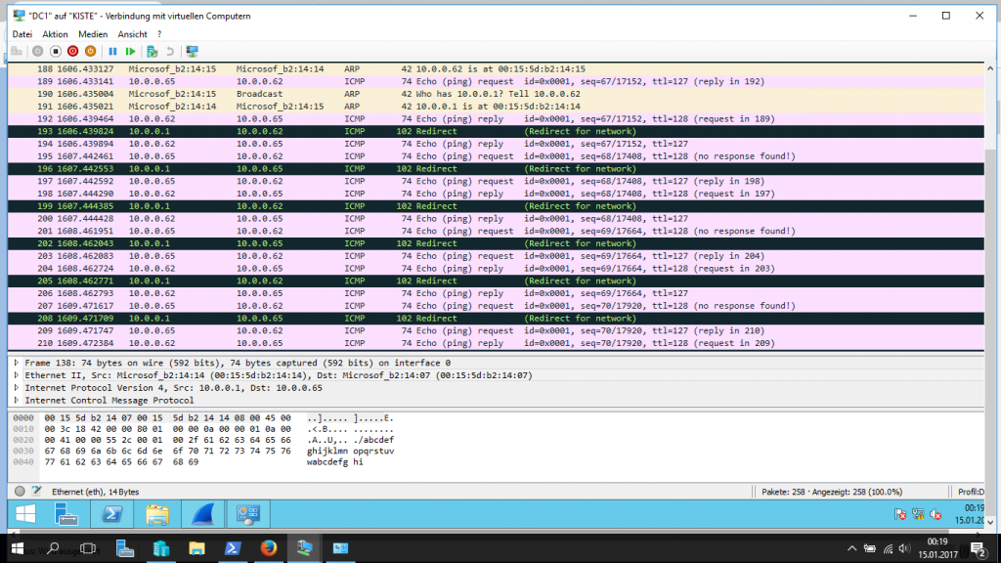
Task: Expand the Frame 138 detail row
Action: (17, 363)
